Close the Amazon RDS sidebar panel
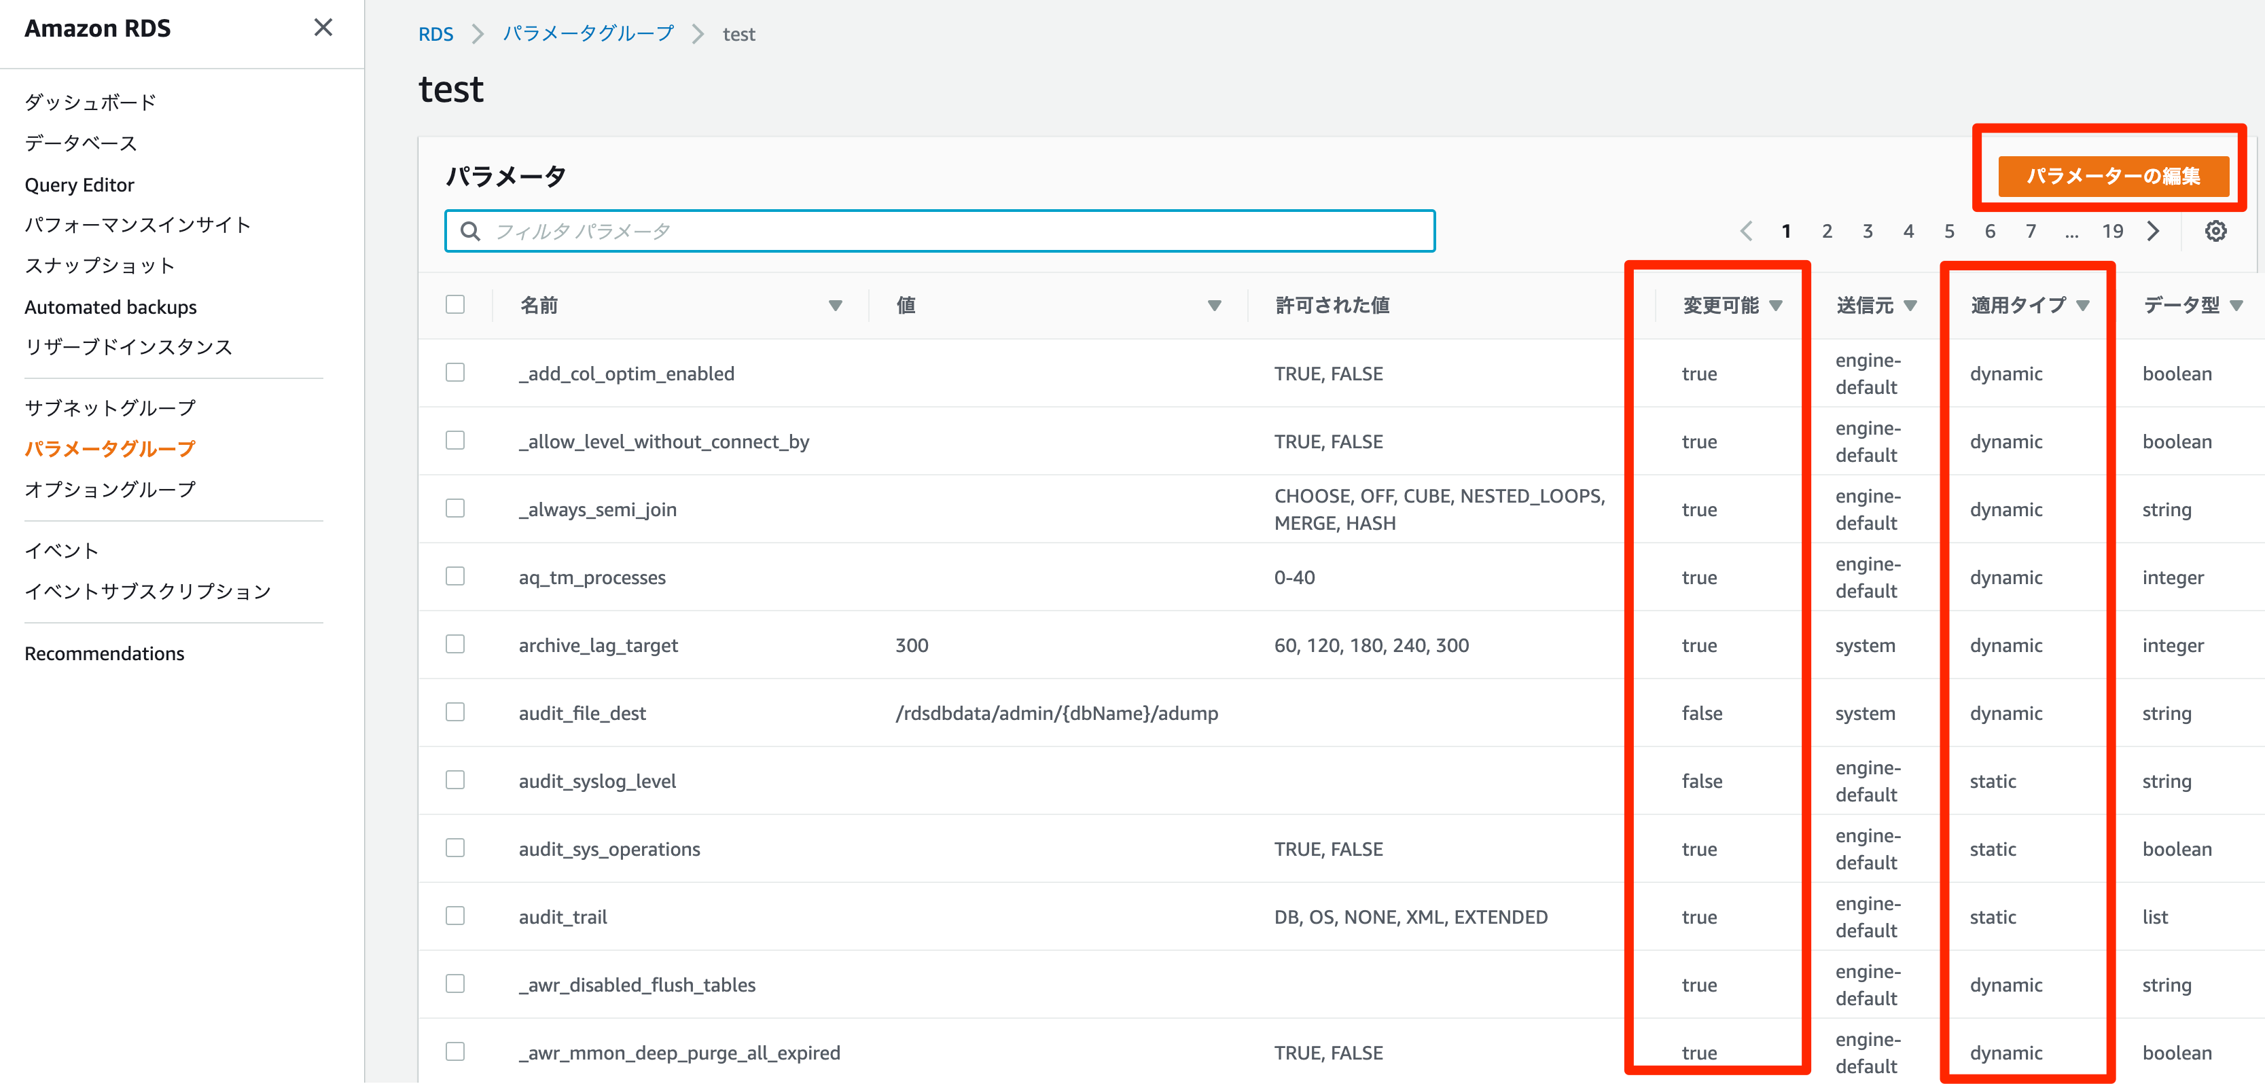Viewport: 2265px width, 1084px height. [323, 27]
